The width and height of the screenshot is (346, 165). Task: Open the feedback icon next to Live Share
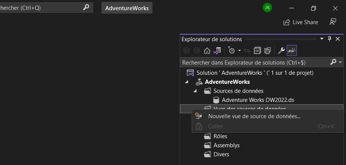tap(333, 22)
